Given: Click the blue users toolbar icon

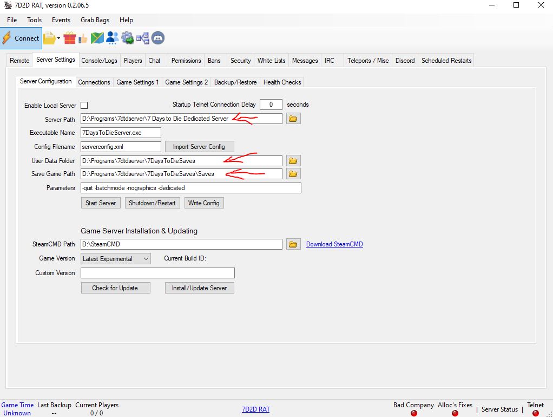Looking at the screenshot, I should 112,38.
